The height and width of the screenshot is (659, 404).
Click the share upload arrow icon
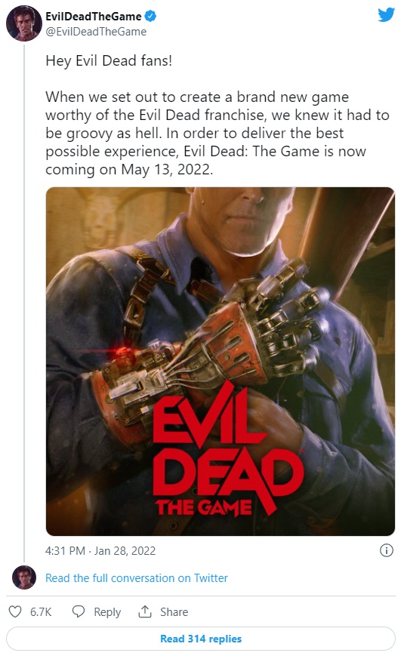145,611
